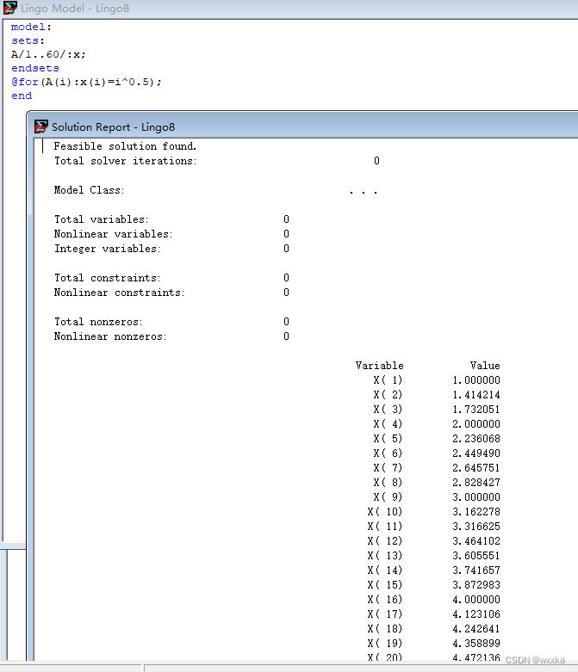Viewport: 578px width, 672px height.
Task: Click the X( 13) variable label
Action: [384, 556]
